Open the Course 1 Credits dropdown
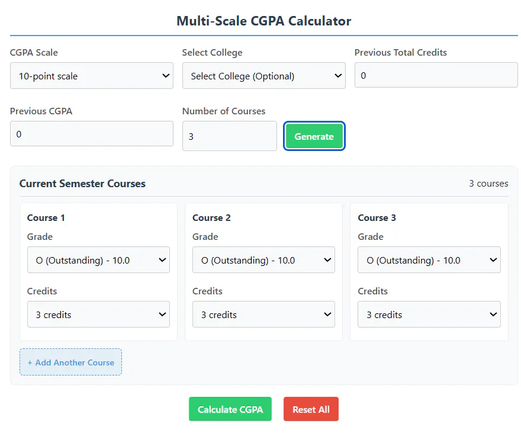 click(x=98, y=315)
